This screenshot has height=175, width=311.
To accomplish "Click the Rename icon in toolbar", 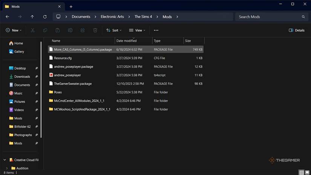I will 70,30.
